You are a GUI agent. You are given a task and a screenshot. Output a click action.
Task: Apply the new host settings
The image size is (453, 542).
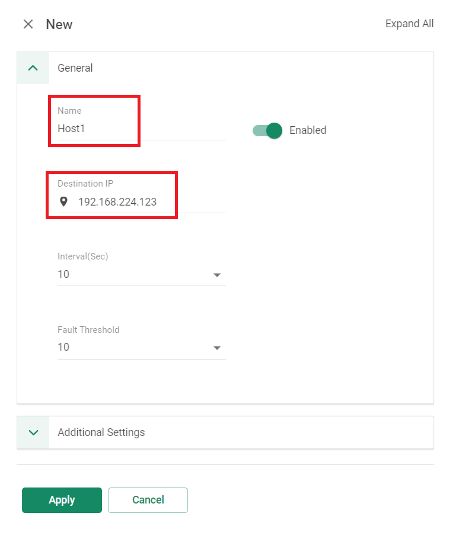tap(62, 500)
